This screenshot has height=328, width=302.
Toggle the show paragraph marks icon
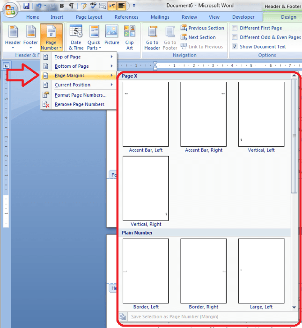[x=71, y=6]
